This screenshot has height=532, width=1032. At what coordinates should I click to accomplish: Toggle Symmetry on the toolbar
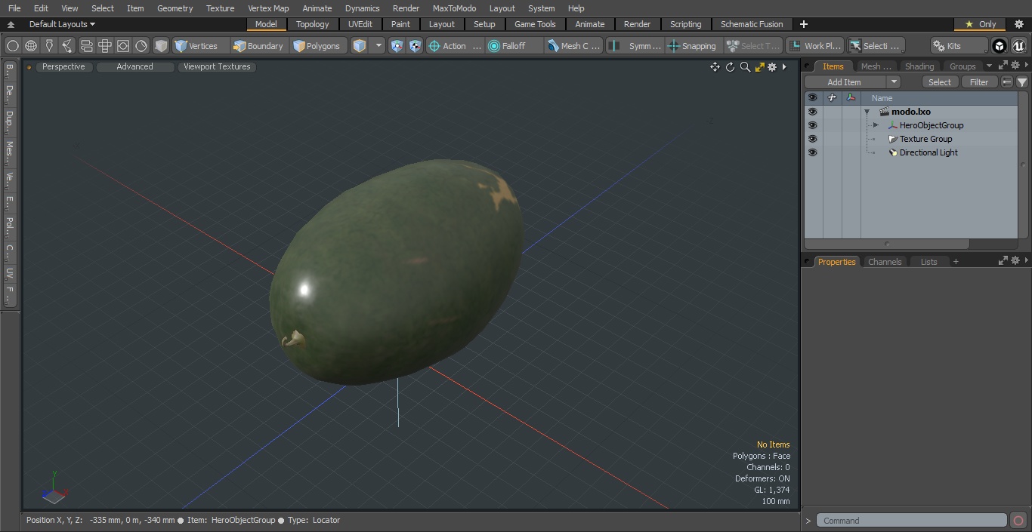point(635,46)
